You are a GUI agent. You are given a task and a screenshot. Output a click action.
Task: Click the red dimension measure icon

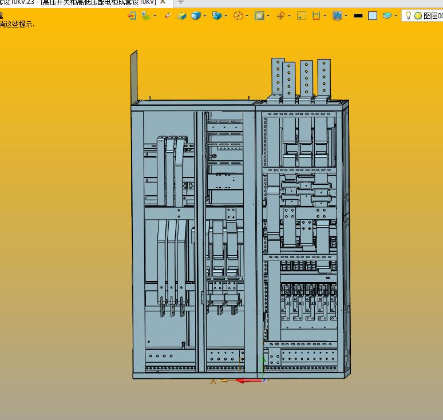coord(316,16)
